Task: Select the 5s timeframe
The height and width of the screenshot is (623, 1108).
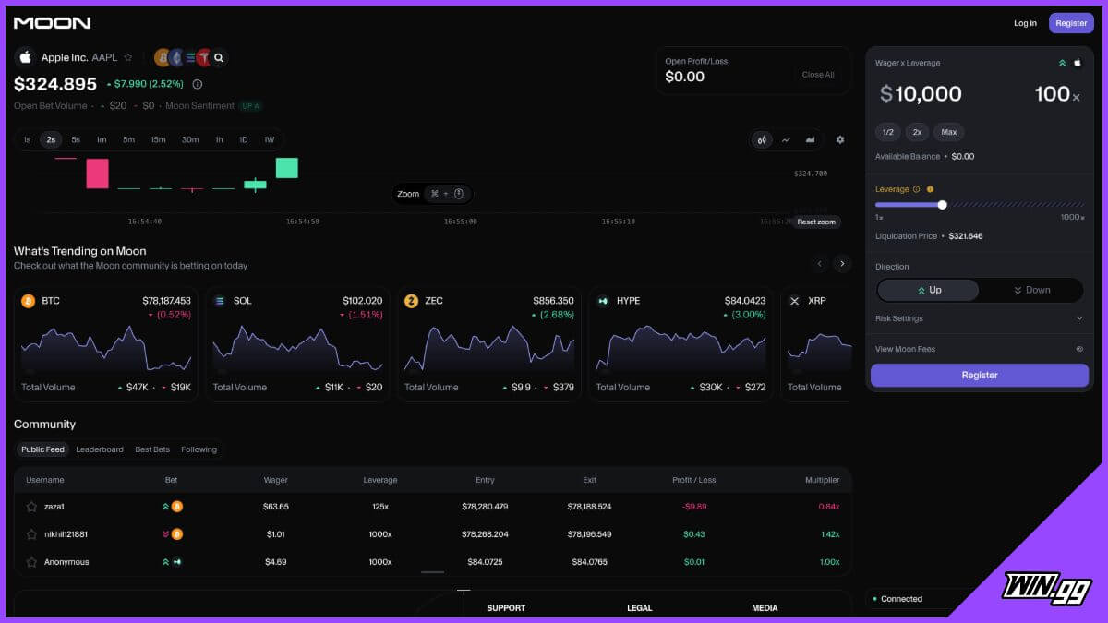Action: [76, 140]
